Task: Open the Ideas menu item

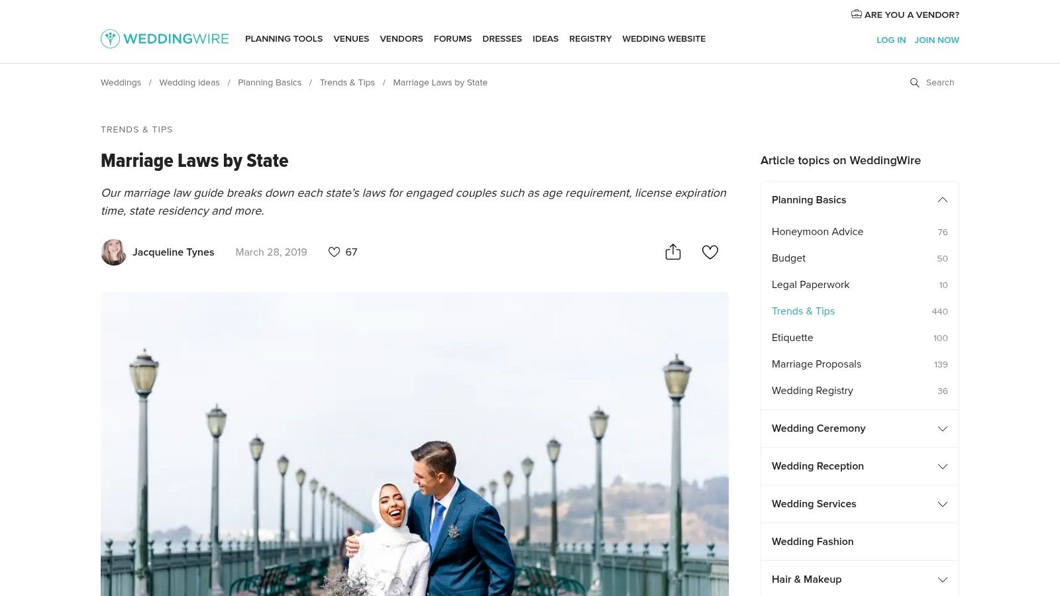Action: 545,39
